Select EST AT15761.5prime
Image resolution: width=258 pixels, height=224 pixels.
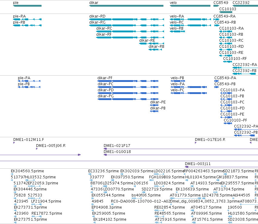(207, 219)
